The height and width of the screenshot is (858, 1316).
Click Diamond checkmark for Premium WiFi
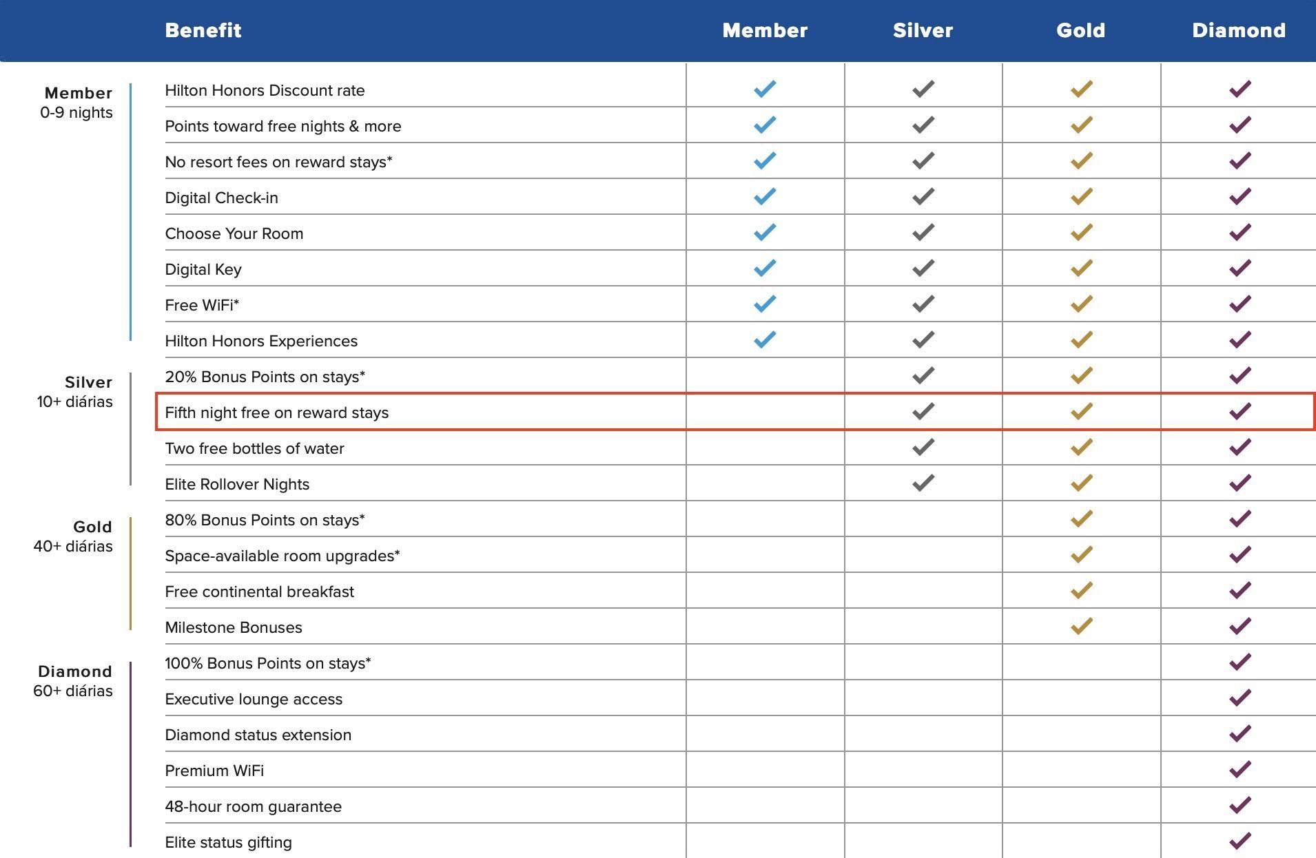tap(1240, 769)
